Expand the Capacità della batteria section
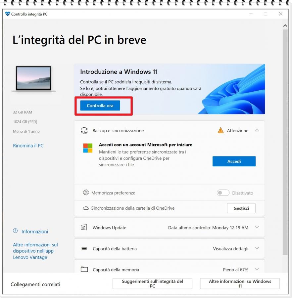Screen dimensions: 292x298 tap(257, 249)
